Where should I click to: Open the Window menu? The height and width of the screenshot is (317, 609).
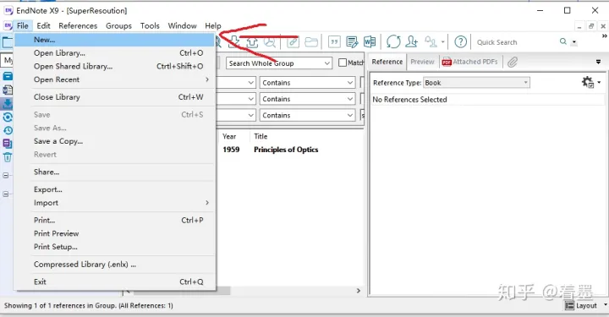point(182,25)
